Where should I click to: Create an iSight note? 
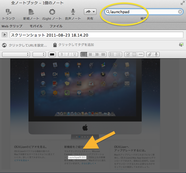(52, 12)
